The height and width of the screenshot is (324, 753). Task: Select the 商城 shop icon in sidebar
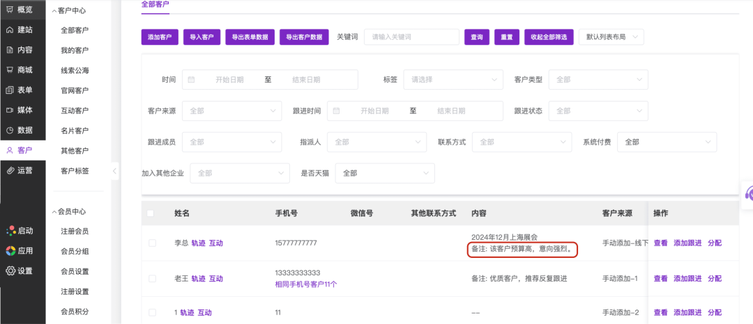pyautogui.click(x=10, y=70)
